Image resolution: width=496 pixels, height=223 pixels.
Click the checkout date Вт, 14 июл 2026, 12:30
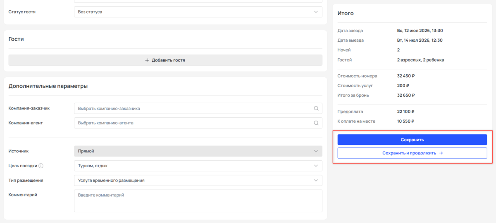click(420, 40)
